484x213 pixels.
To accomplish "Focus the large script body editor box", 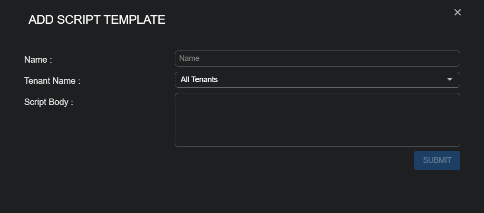I will (317, 120).
